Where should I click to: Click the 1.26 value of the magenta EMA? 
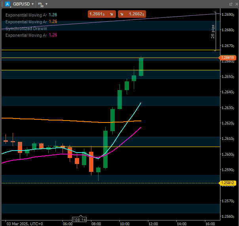[x=53, y=35]
